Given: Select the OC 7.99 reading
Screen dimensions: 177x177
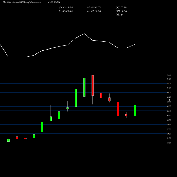Looking at the screenshot, I should 121,8.
